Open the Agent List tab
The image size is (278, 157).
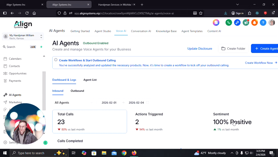click(x=90, y=80)
